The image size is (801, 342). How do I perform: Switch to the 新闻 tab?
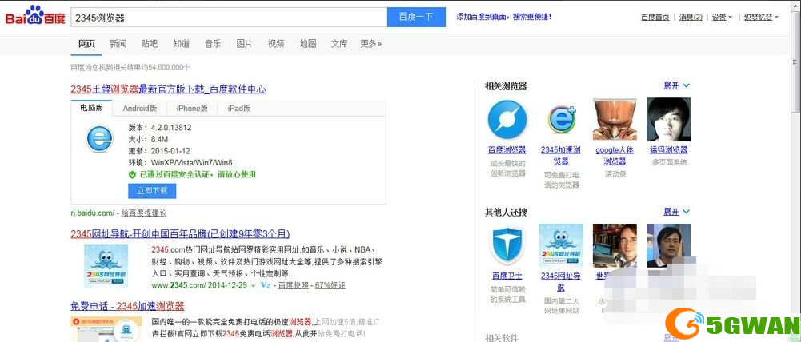pyautogui.click(x=118, y=44)
